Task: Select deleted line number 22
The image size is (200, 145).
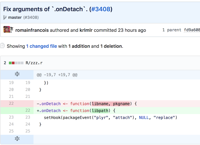Action: click(11, 103)
